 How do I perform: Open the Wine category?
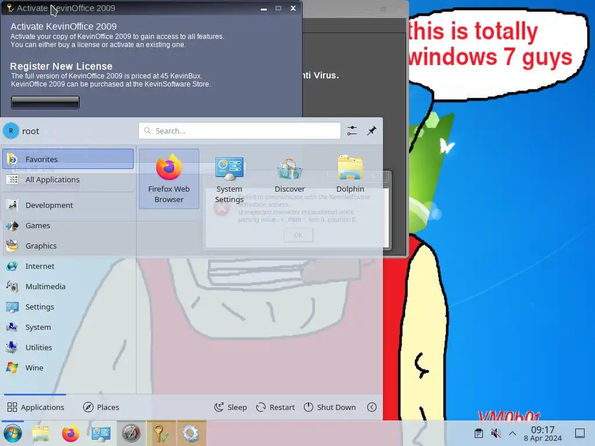coord(68,368)
